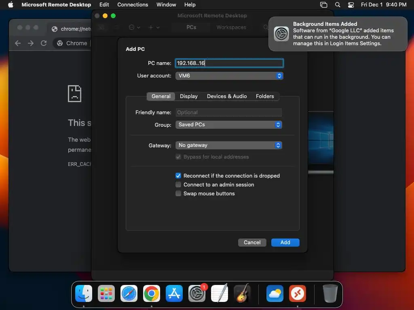Viewport: 414px width, 310px height.
Task: Click the Background Items Added notification
Action: [338, 34]
